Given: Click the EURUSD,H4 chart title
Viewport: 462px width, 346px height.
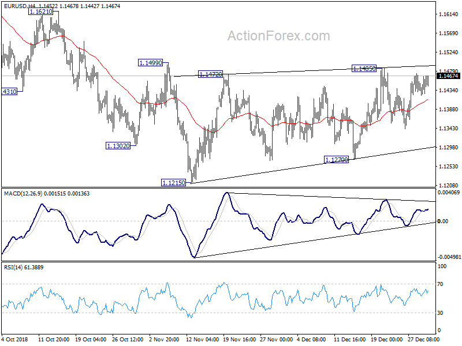Looking at the screenshot, I should click(20, 6).
